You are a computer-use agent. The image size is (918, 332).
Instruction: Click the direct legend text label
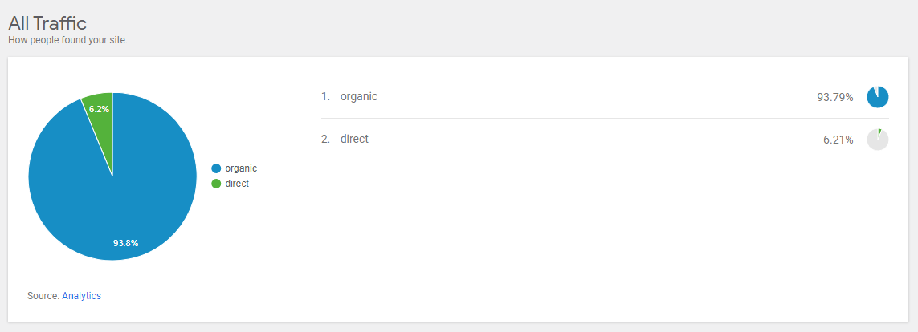(x=237, y=184)
